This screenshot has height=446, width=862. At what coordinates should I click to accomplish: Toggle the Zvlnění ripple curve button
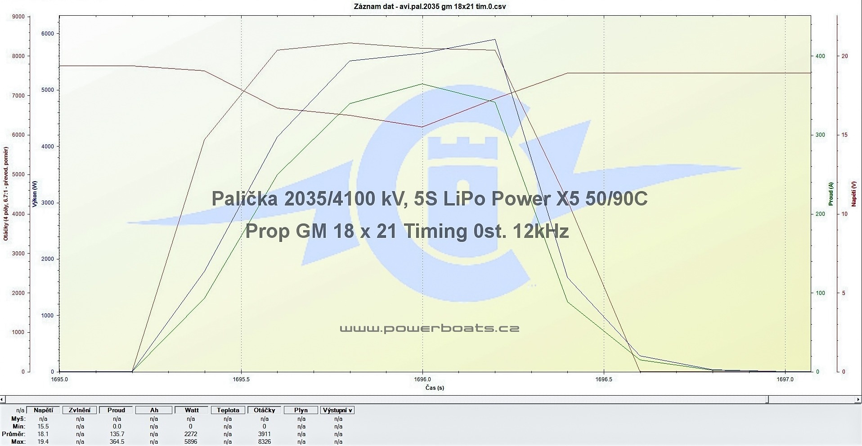point(80,410)
